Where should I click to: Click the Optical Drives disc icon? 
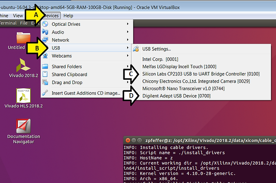[x=45, y=24]
